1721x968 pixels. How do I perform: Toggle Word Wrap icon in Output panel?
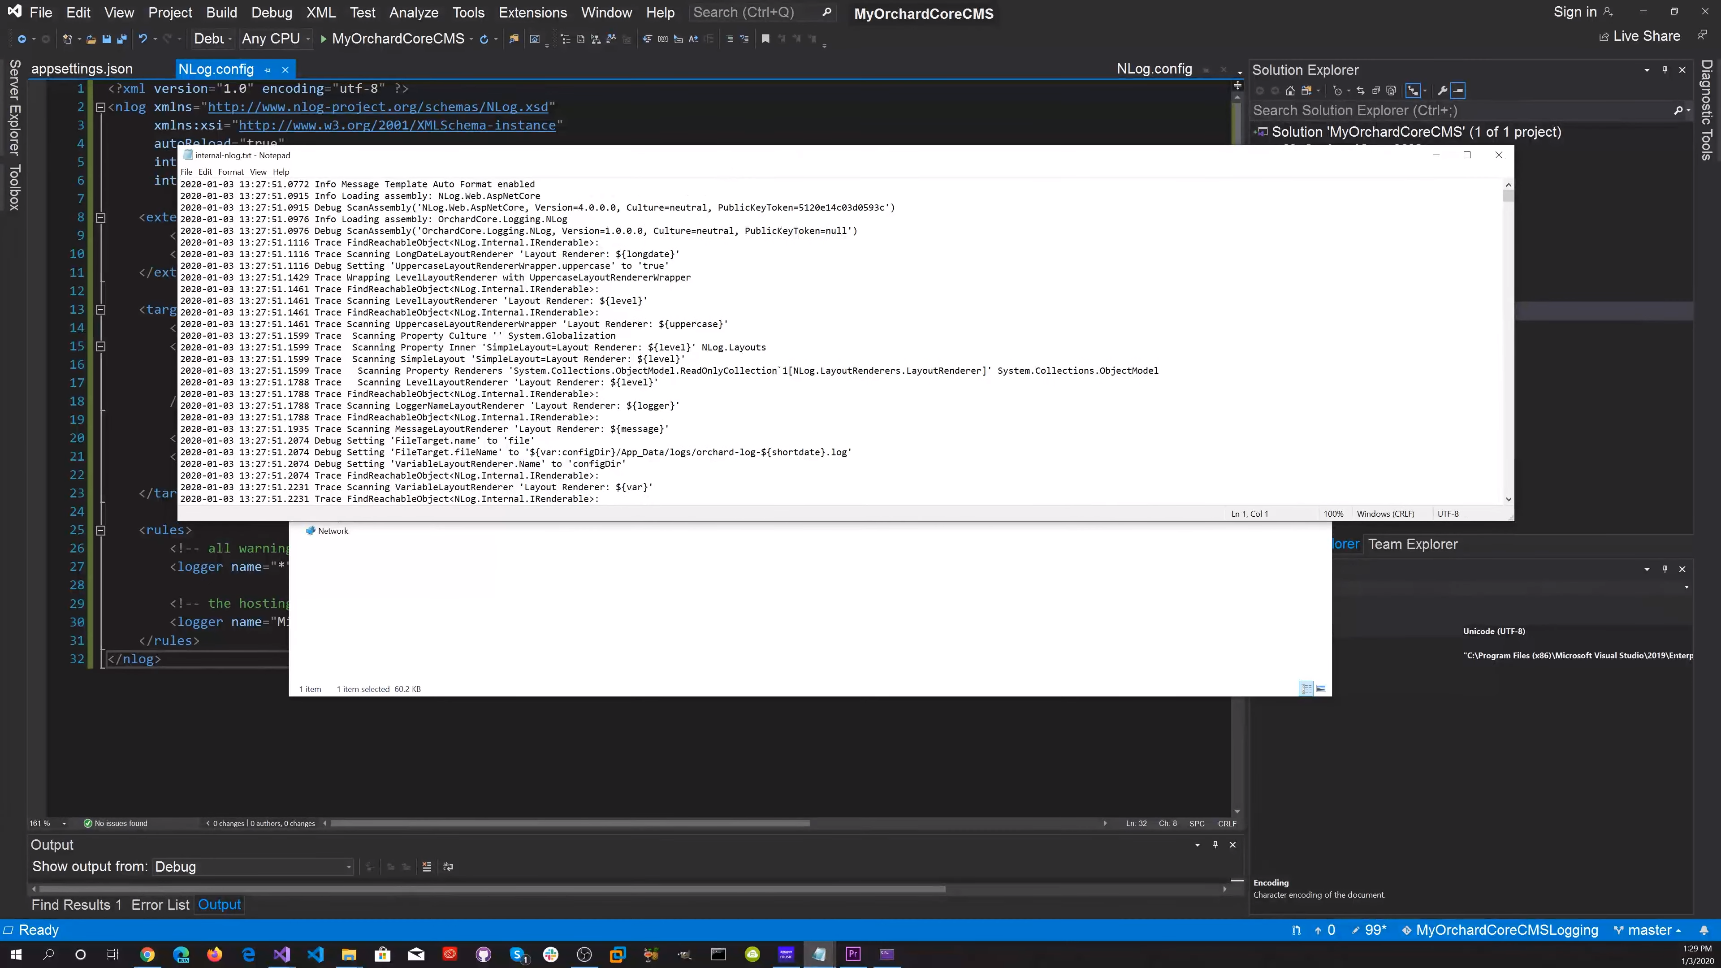tap(448, 866)
